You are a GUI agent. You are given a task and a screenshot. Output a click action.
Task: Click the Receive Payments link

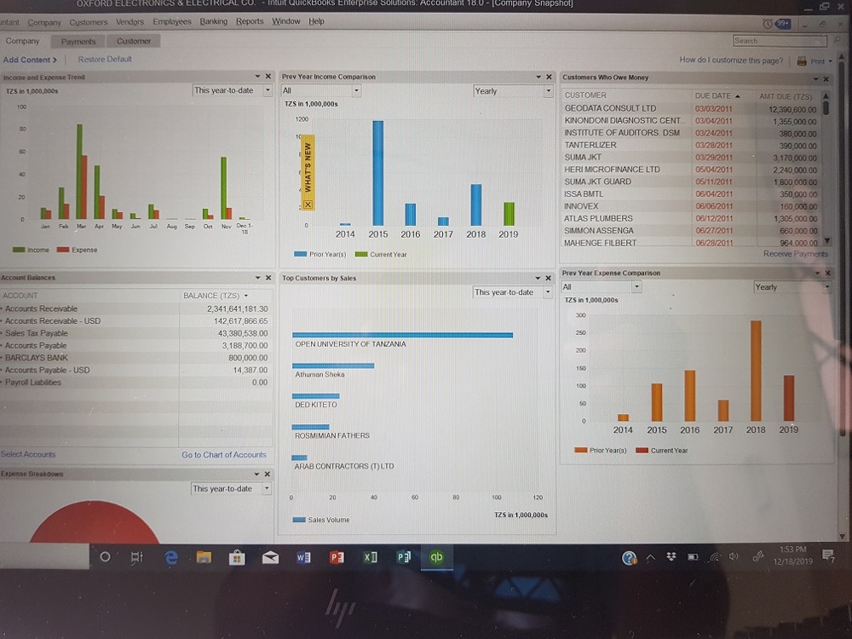pyautogui.click(x=796, y=254)
